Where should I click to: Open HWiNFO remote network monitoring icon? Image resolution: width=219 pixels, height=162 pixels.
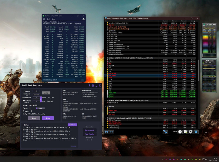[x=165, y=132]
